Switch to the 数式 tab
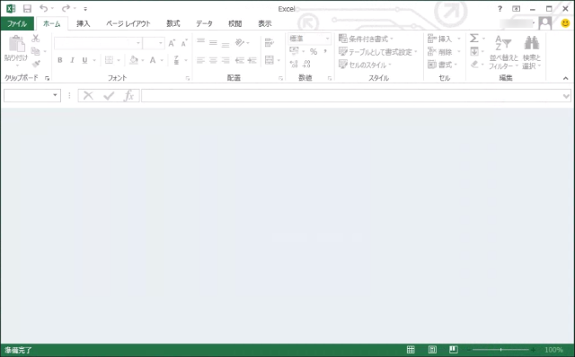 coord(173,24)
